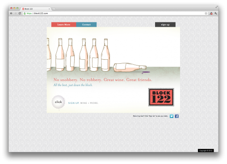Open the Contact tab

point(86,25)
